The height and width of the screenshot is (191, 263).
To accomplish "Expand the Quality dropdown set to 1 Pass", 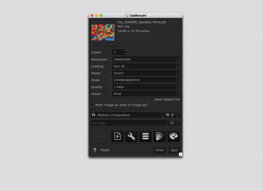I will pos(178,87).
